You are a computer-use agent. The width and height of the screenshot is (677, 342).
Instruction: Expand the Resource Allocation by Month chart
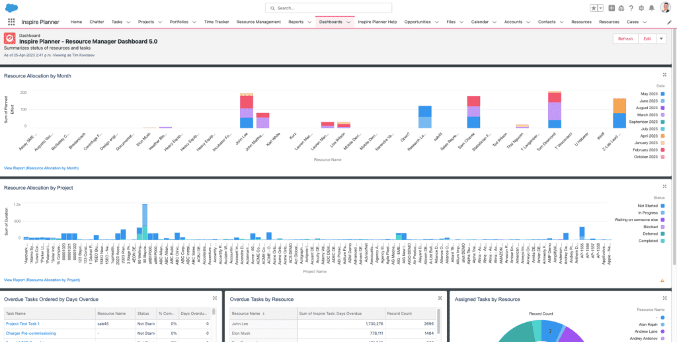pos(664,75)
